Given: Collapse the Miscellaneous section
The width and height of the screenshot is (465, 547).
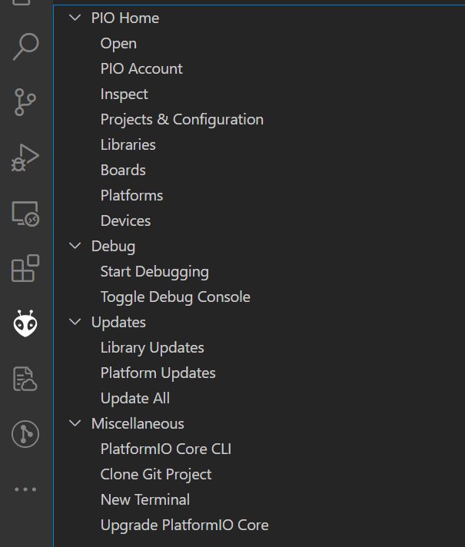Looking at the screenshot, I should pyautogui.click(x=75, y=423).
